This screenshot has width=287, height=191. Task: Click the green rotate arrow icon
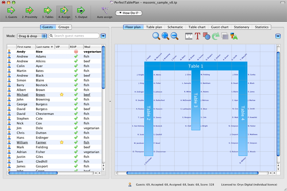click(x=216, y=36)
